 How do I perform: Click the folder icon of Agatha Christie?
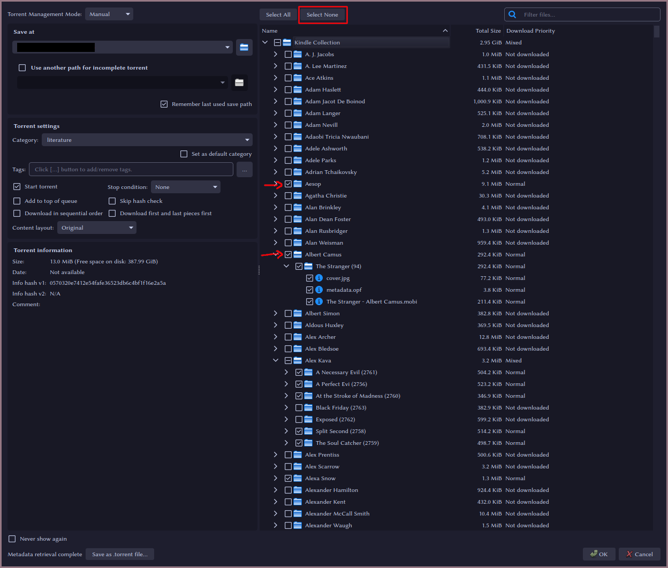298,195
